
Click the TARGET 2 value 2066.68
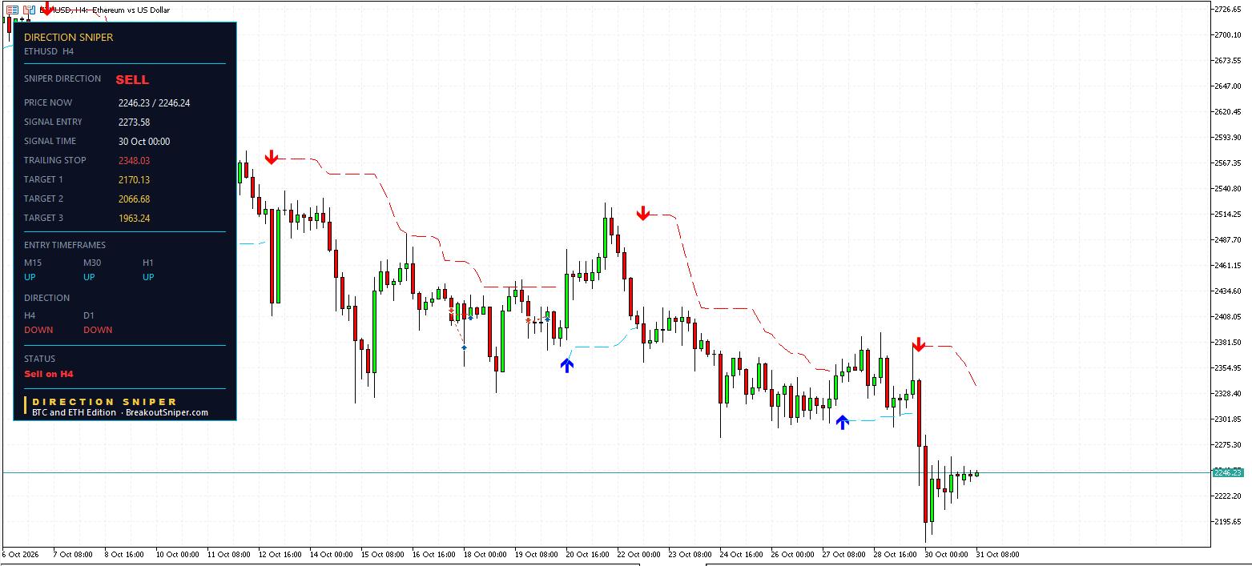coord(134,199)
